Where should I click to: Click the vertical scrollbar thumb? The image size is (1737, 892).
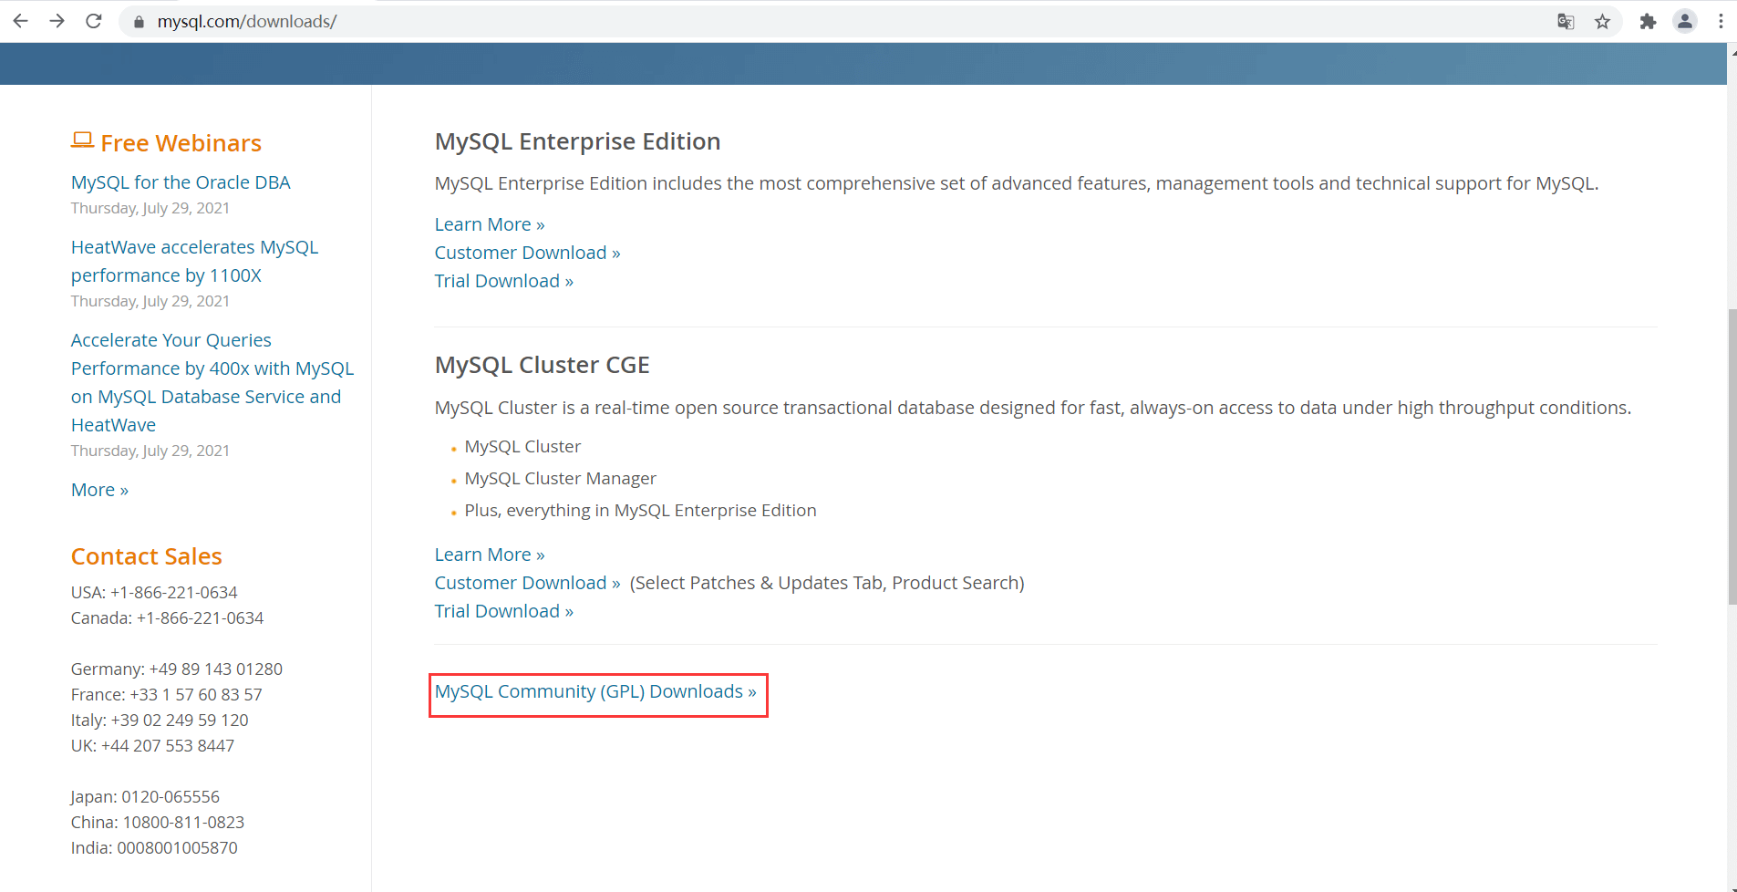1732,456
